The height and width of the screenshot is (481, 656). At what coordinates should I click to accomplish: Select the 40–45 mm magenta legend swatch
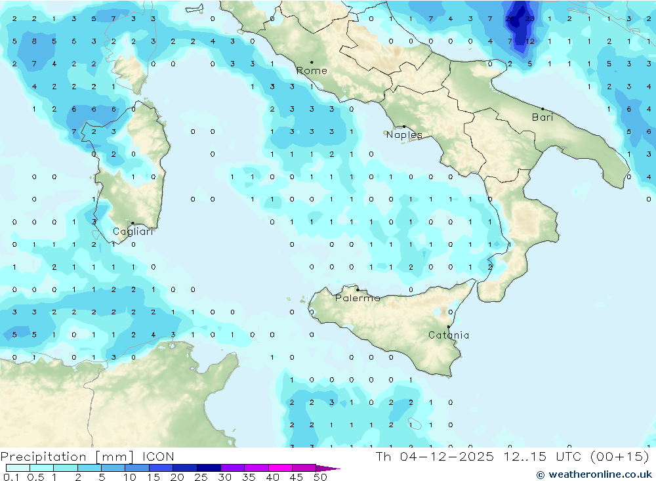[280, 468]
